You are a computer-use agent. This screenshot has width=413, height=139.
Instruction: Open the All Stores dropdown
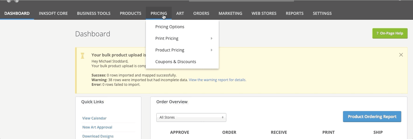(191, 117)
